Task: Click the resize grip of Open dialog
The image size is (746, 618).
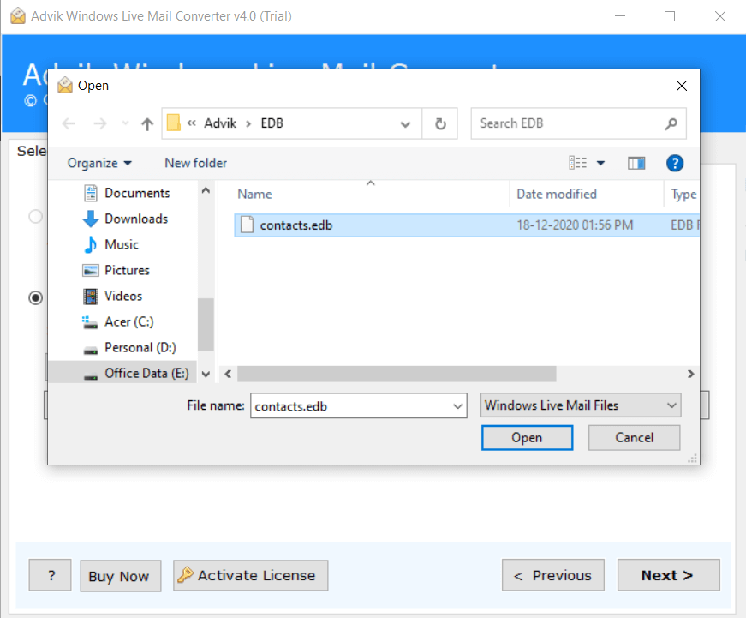Action: (x=693, y=459)
